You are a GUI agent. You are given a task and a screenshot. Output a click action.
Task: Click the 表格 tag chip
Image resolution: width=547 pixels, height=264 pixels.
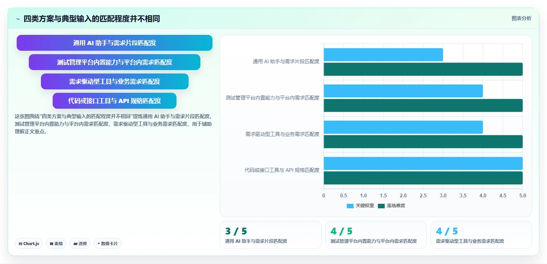click(x=56, y=244)
